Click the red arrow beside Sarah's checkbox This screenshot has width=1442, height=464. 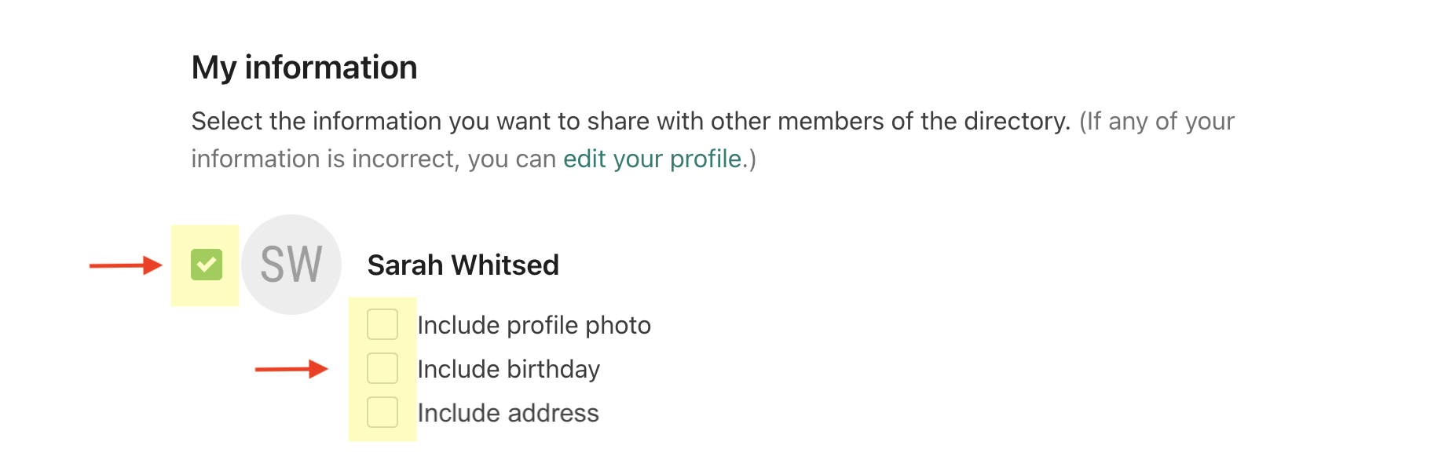click(x=125, y=265)
